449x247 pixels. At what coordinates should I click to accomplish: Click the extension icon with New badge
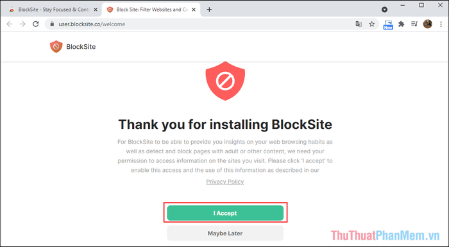[388, 24]
